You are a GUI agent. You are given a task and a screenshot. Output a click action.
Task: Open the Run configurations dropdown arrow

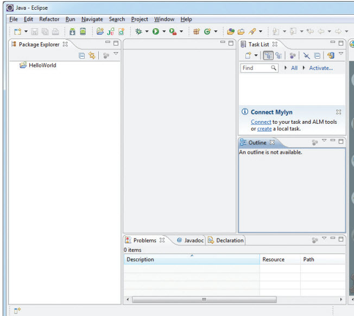point(164,31)
